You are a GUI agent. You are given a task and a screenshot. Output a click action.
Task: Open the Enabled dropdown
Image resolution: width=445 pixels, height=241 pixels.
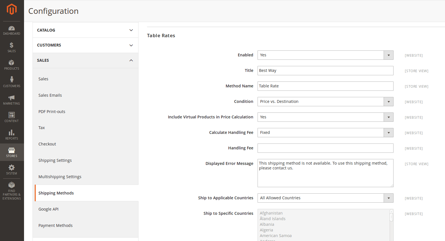click(325, 55)
